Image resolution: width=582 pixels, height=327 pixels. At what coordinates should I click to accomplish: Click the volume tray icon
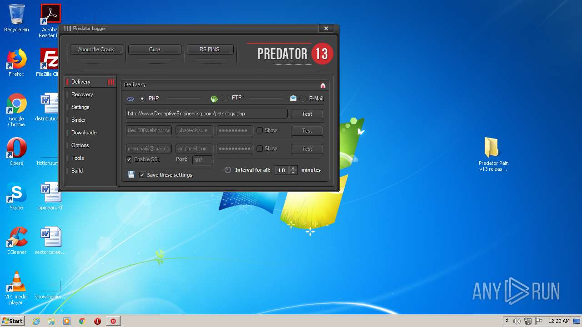(x=517, y=321)
